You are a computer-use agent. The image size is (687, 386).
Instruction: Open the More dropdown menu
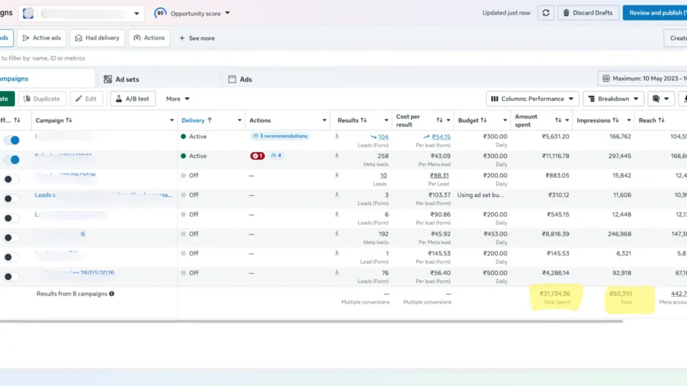pos(177,99)
